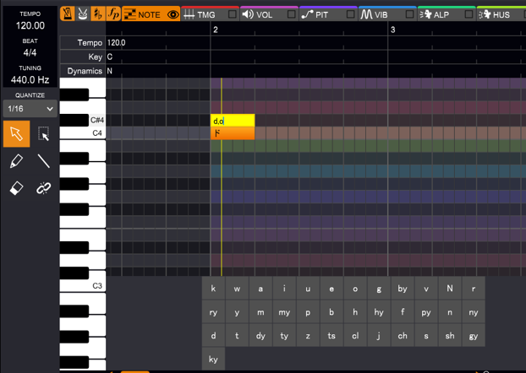The height and width of the screenshot is (373, 526).
Task: Click the broken chain link tool
Action: tap(44, 188)
